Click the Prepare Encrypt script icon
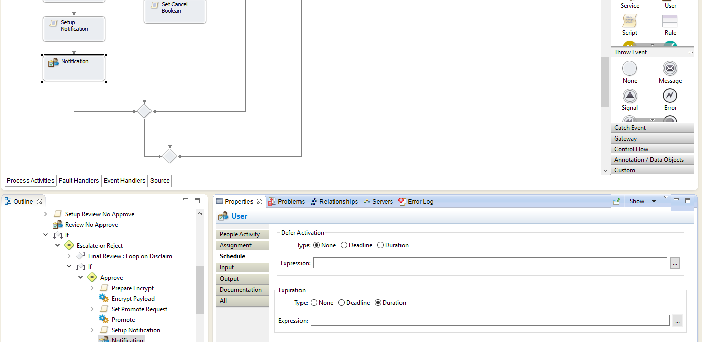The image size is (702, 342). (104, 288)
